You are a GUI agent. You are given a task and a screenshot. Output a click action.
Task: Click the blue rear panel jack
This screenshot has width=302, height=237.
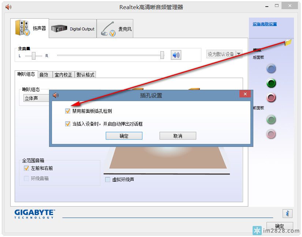[271, 68]
